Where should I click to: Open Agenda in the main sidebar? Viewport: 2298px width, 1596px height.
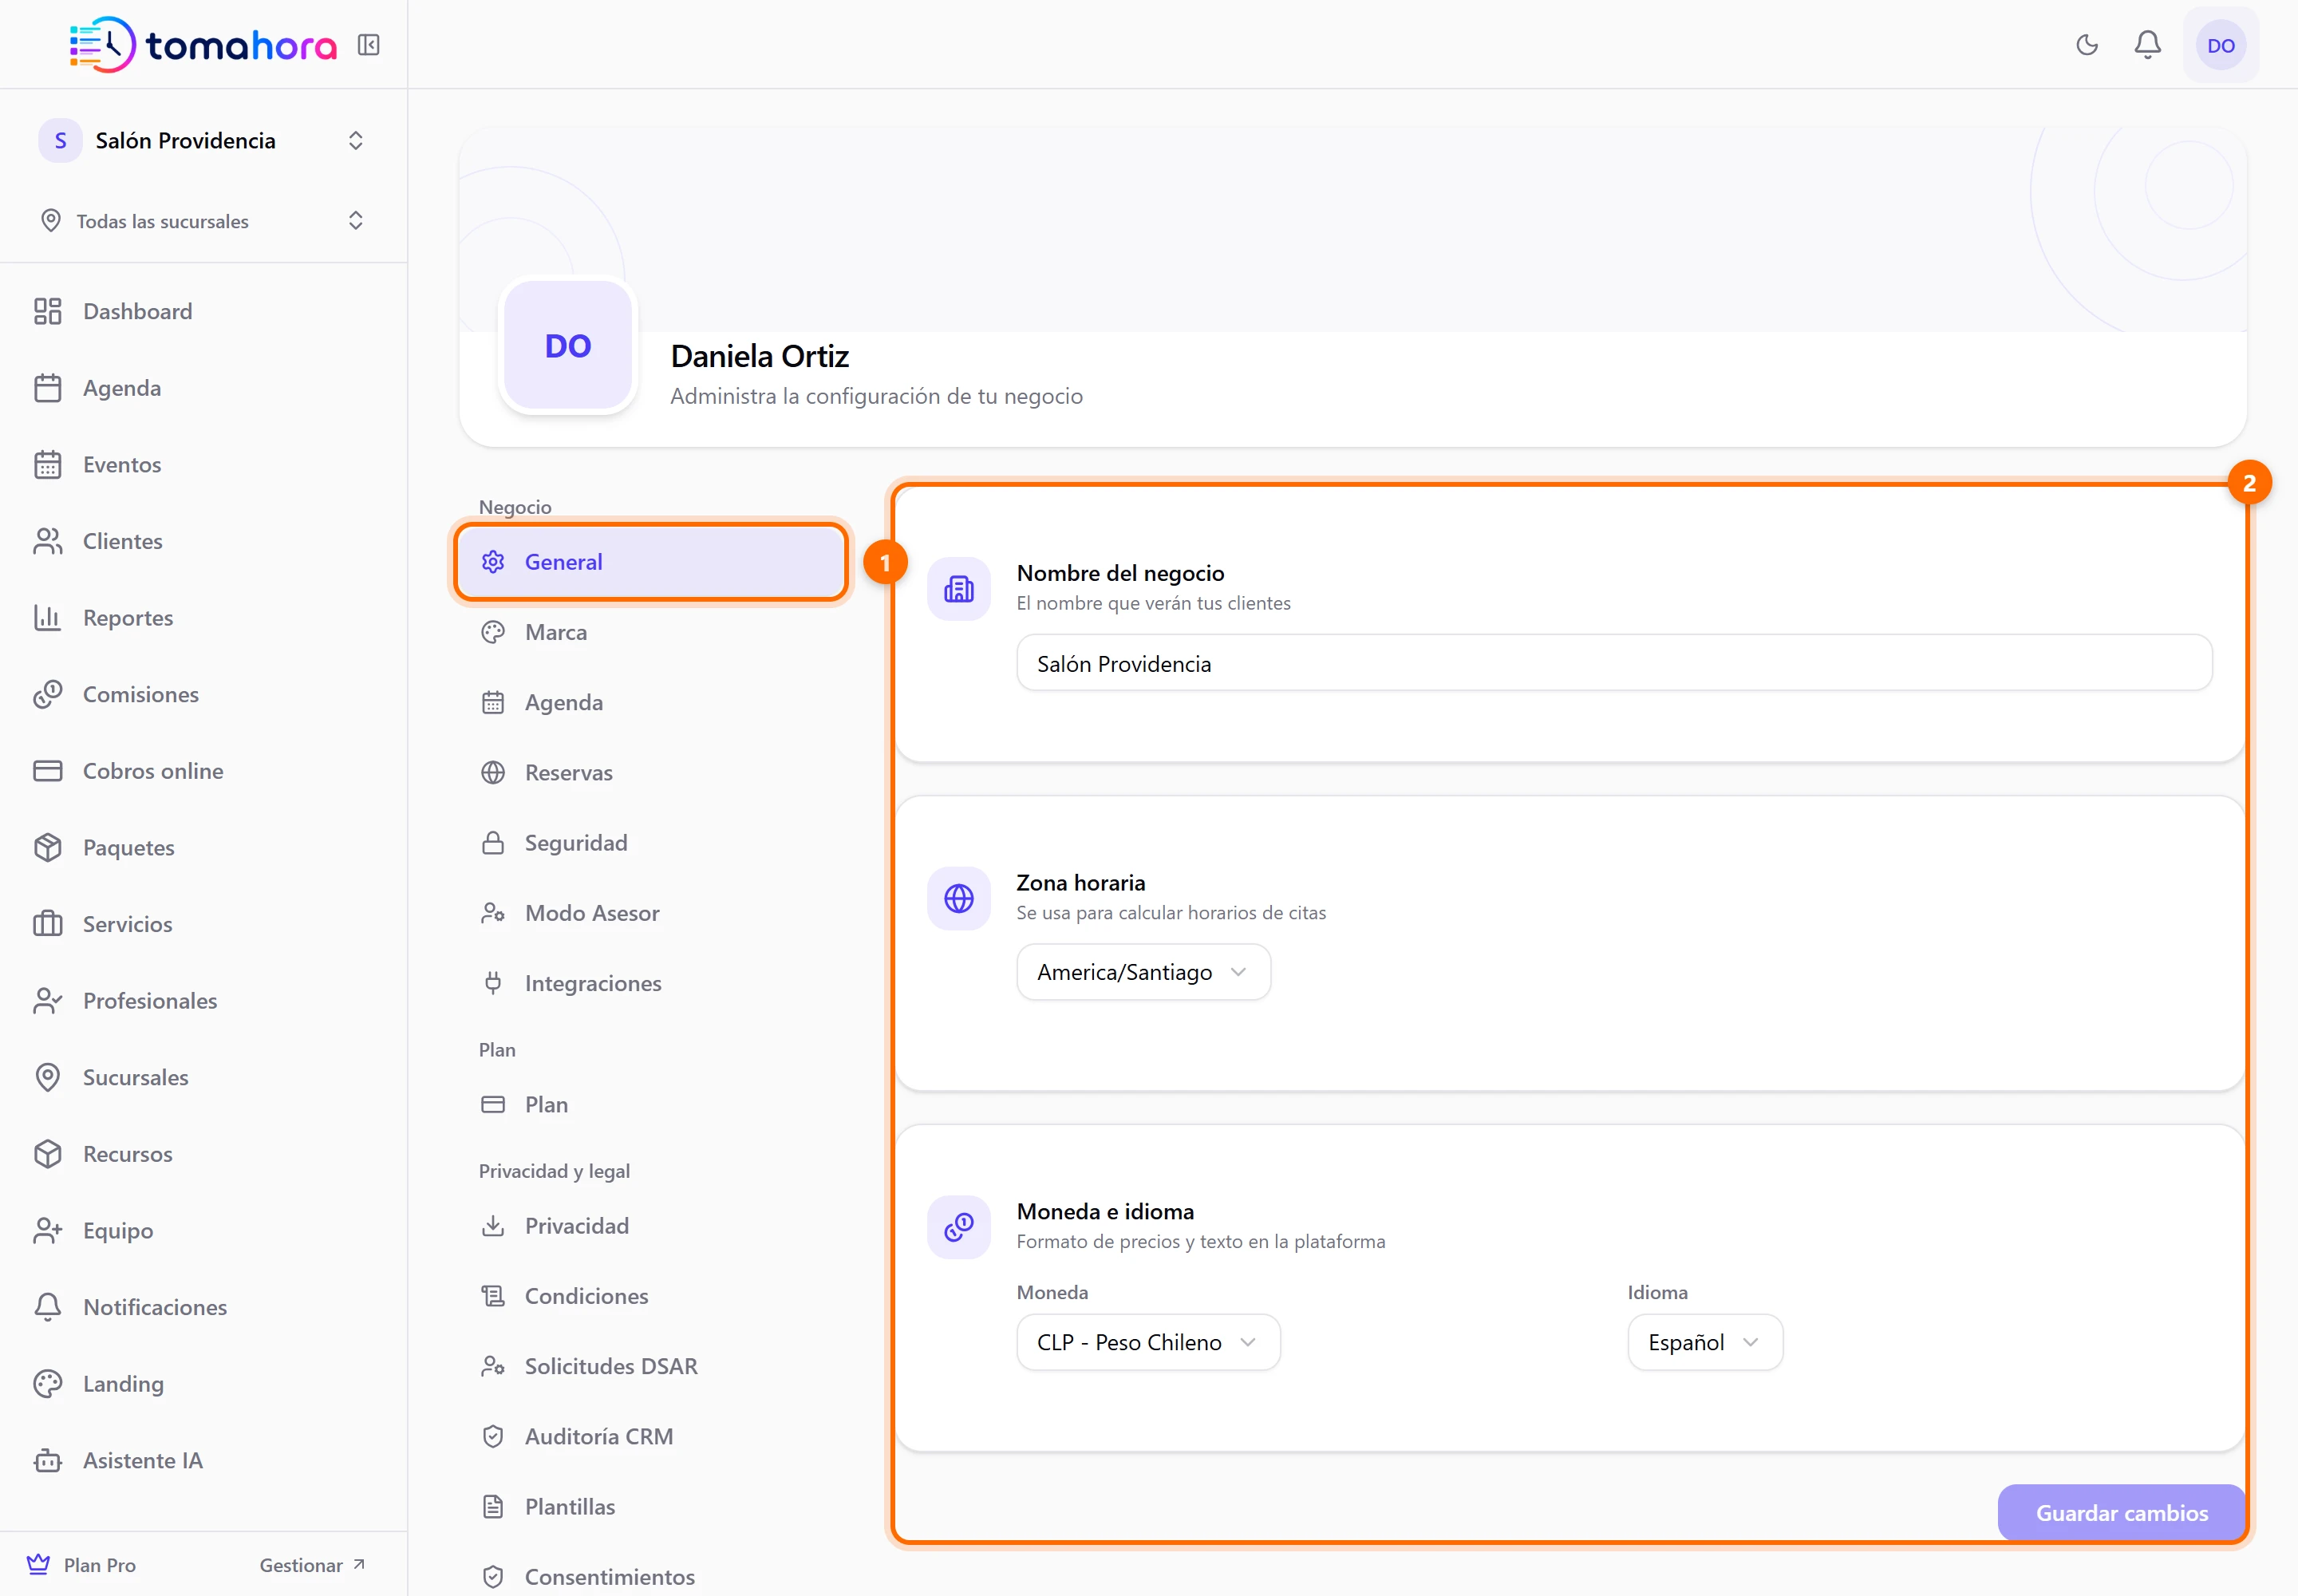tap(203, 388)
